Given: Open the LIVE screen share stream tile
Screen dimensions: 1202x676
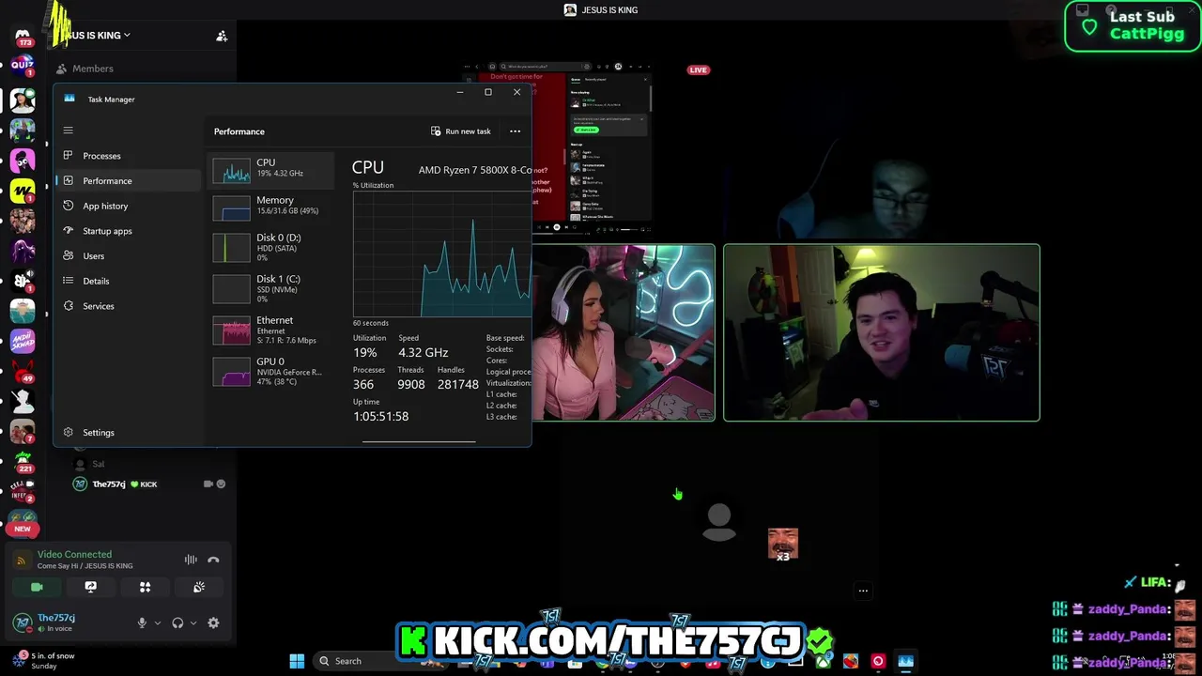Looking at the screenshot, I should 592,147.
